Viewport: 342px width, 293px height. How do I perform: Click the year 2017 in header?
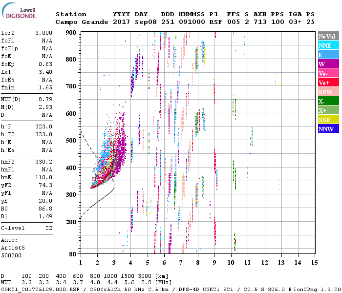coord(121,22)
